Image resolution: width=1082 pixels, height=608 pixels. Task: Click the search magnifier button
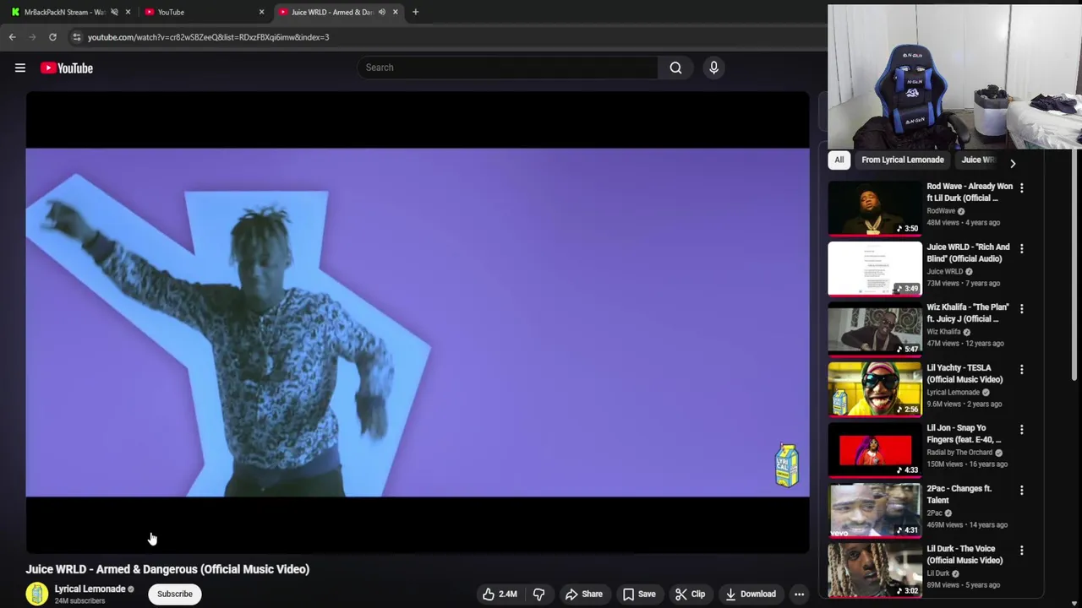[675, 68]
